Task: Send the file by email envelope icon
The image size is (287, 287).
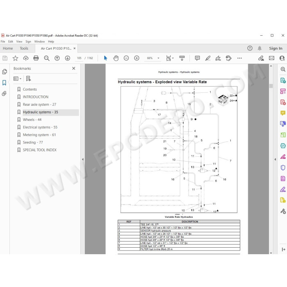Action: 271,58
